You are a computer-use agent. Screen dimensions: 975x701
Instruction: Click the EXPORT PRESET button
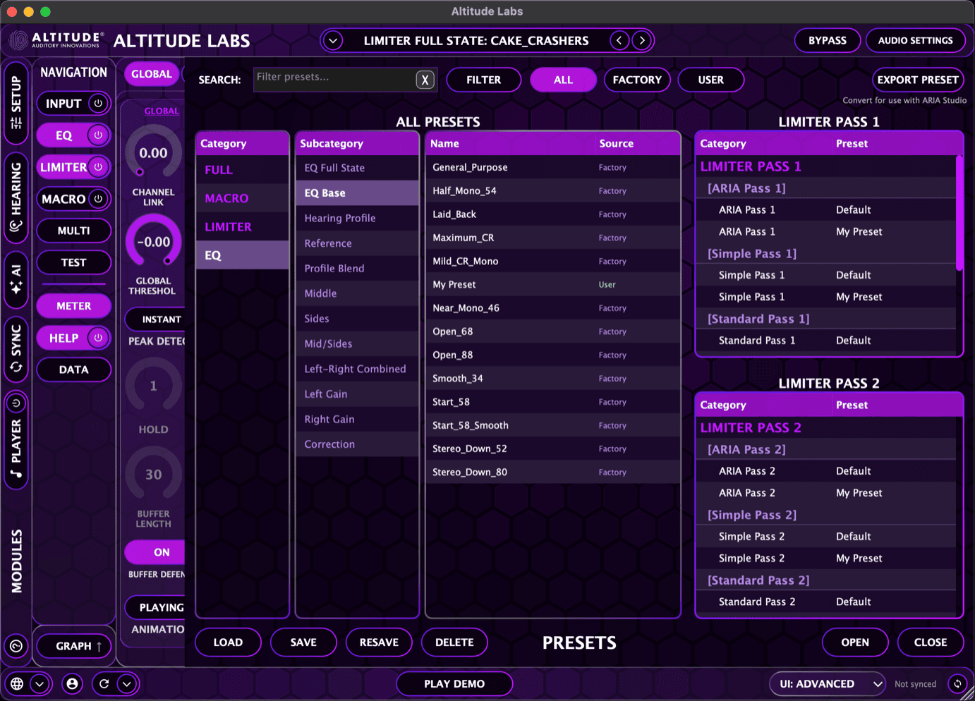pos(918,80)
